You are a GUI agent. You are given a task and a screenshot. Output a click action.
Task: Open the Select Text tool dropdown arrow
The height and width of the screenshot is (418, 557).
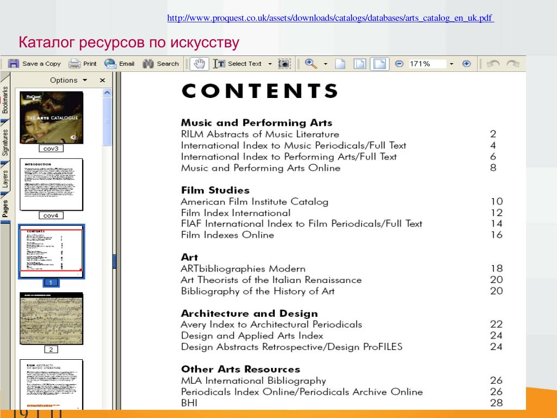[270, 64]
